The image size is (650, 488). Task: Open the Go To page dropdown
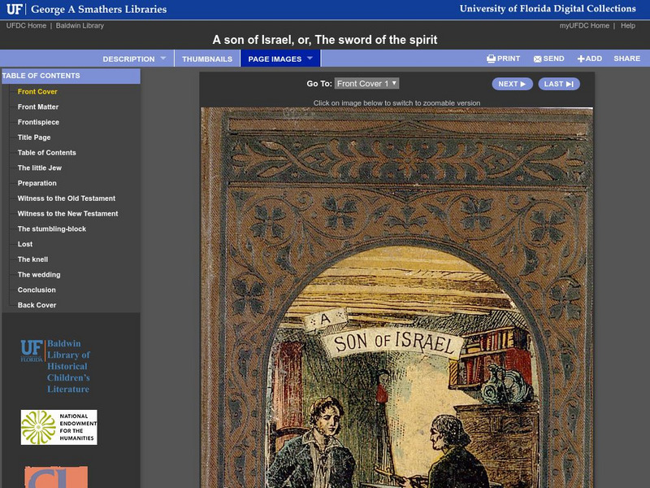pyautogui.click(x=367, y=84)
